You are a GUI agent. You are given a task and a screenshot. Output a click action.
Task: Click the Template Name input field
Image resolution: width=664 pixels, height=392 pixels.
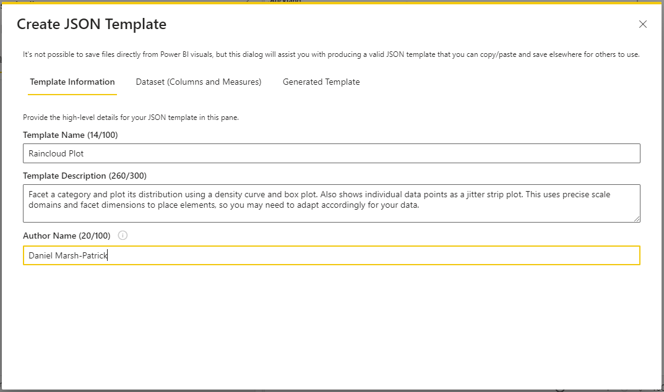332,153
